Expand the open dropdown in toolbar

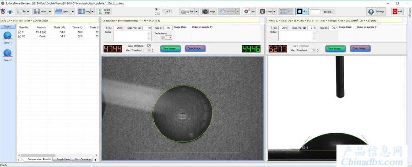[x=72, y=11]
